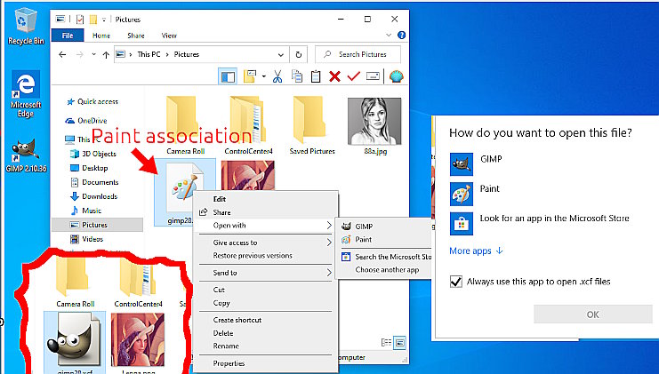Viewport: 659px width, 374px height.
Task: Open the Camera Roll folder
Action: click(x=185, y=125)
